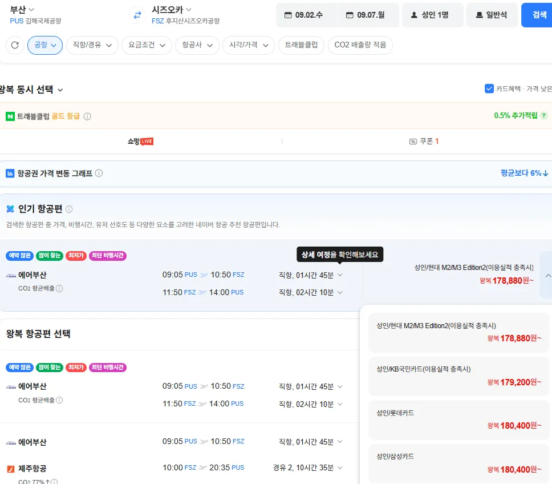The height and width of the screenshot is (484, 552).
Task: Click the blue bar chart icon for price graph
Action: click(x=10, y=174)
